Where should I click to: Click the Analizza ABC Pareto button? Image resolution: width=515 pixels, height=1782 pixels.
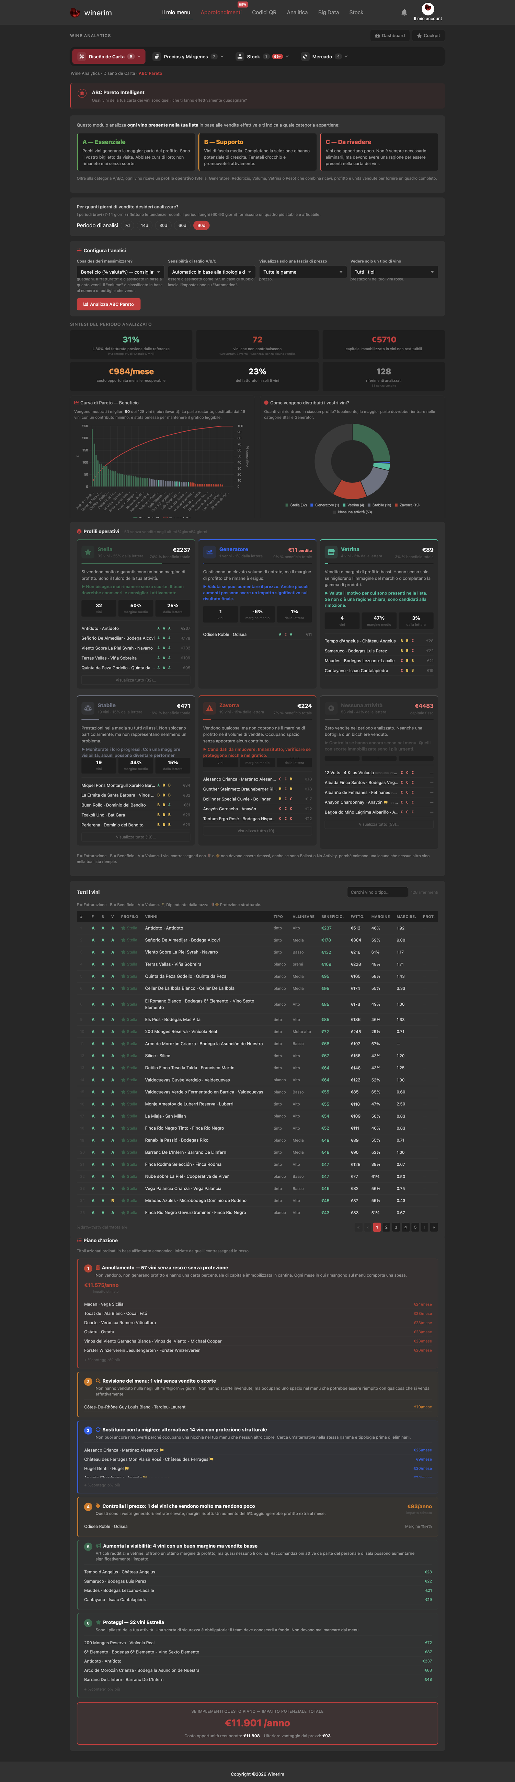(108, 304)
